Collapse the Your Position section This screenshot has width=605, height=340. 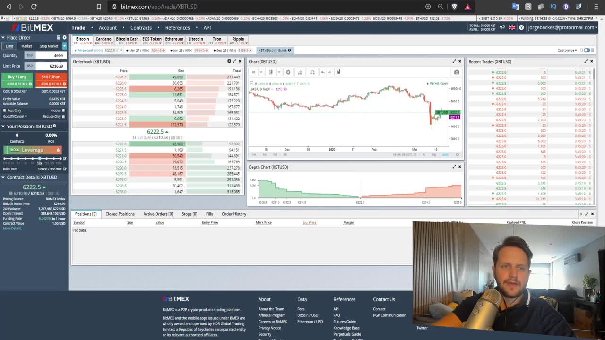pyautogui.click(x=3, y=126)
